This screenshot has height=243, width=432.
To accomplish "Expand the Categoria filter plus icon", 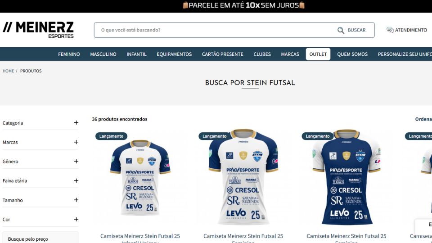I will 76,122.
